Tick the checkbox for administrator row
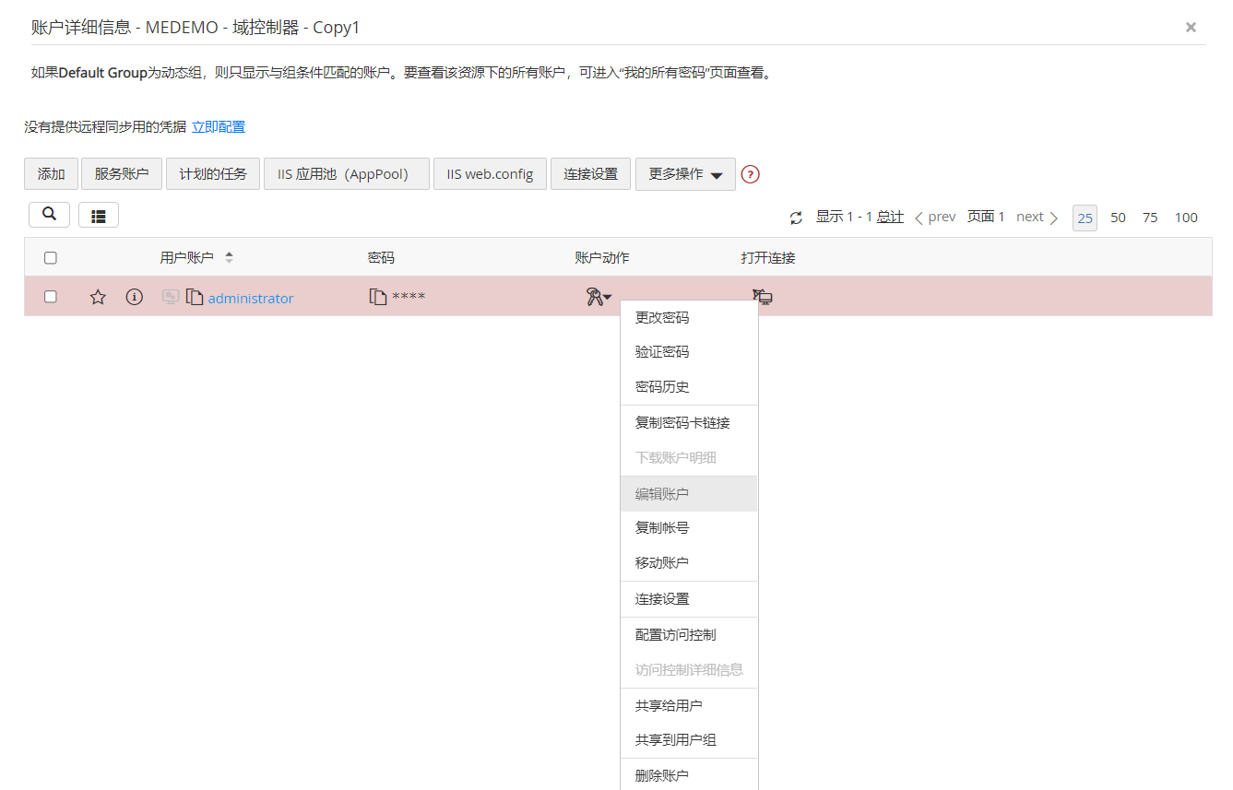 (51, 297)
